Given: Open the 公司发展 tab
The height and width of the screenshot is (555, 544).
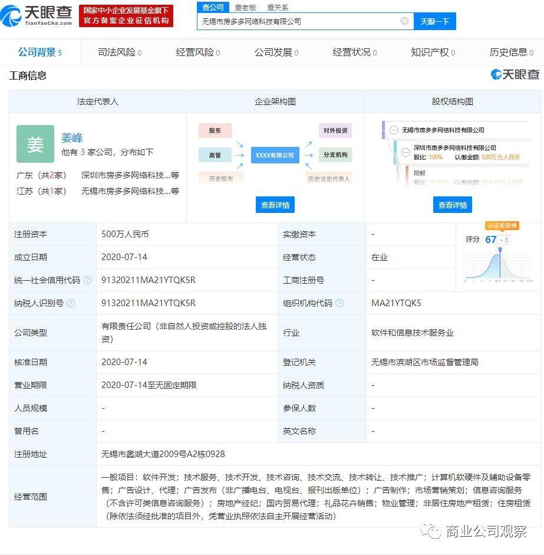Looking at the screenshot, I should pyautogui.click(x=276, y=52).
